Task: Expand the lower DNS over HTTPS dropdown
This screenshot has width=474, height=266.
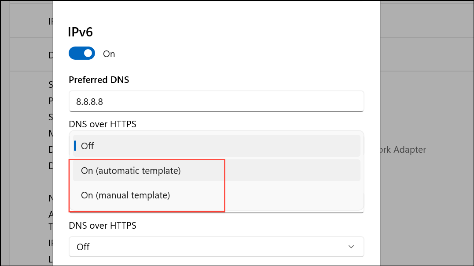Action: (216, 247)
